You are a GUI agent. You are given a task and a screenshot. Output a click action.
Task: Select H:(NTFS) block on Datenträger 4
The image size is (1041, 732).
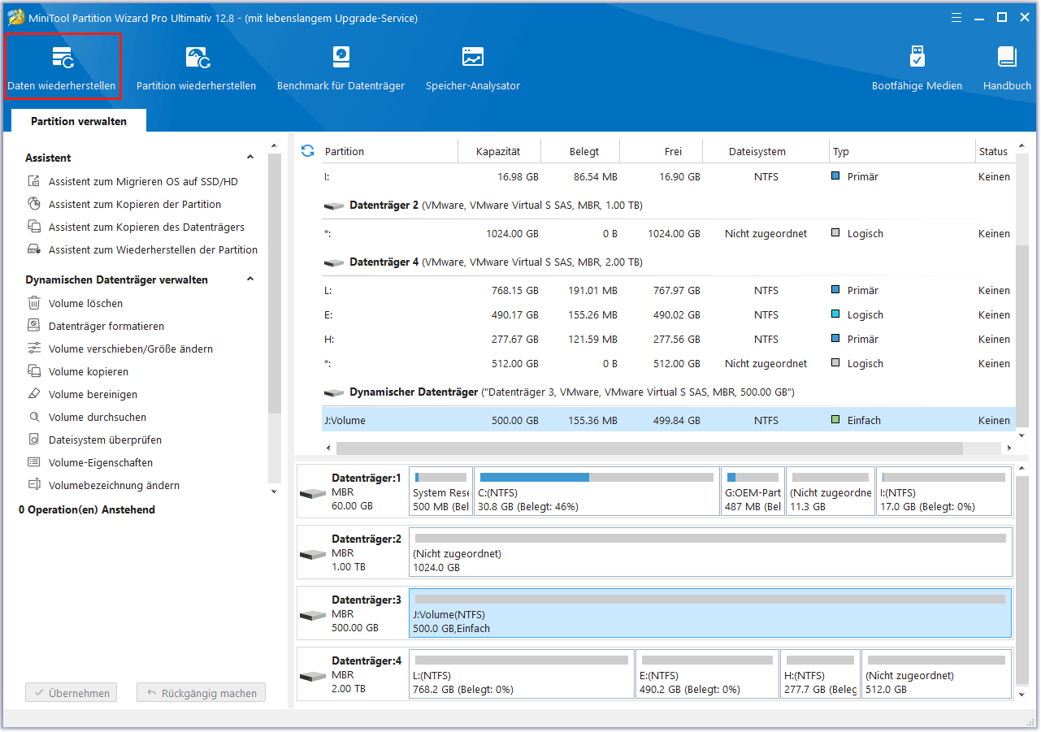pos(821,674)
